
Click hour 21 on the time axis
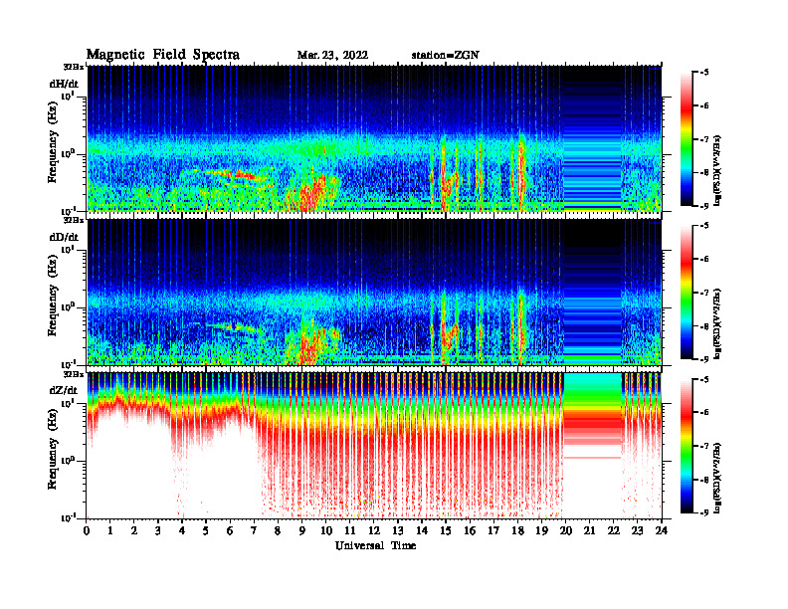(x=589, y=531)
